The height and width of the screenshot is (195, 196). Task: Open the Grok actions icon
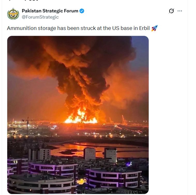(x=171, y=11)
